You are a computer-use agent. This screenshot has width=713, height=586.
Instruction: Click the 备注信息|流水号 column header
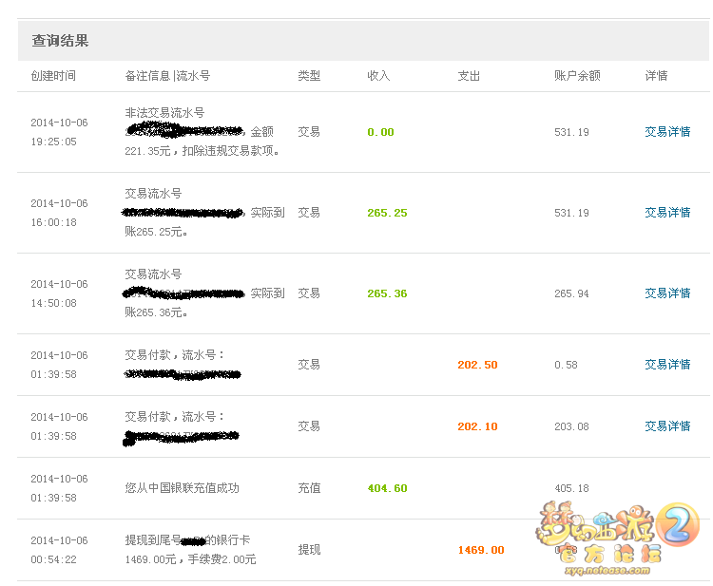167,76
